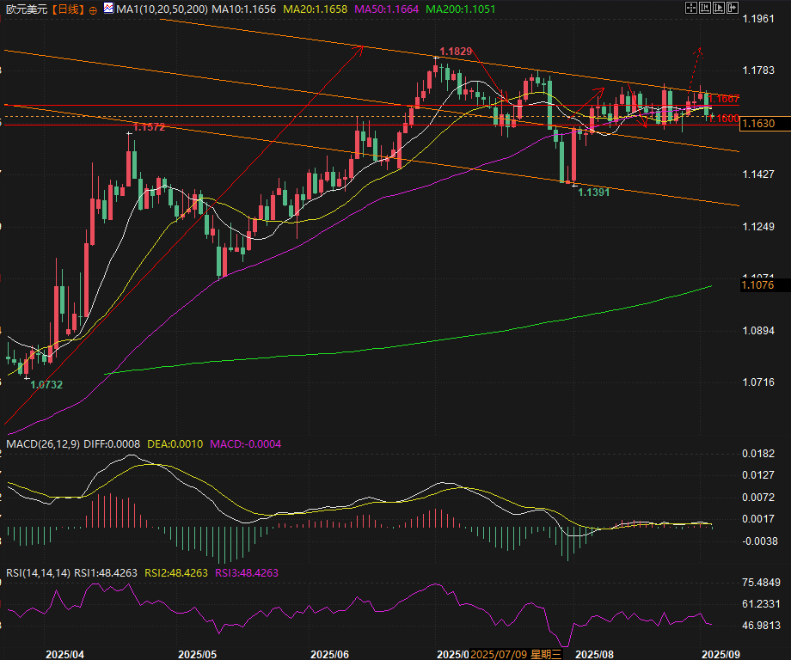Click the 1.1249 price axis label
791x660 pixels.
click(758, 227)
